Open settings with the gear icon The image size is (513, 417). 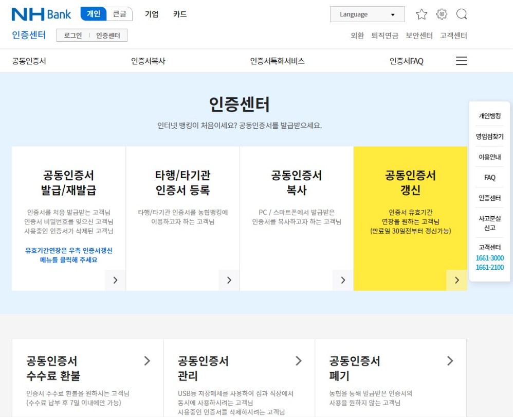coord(442,14)
